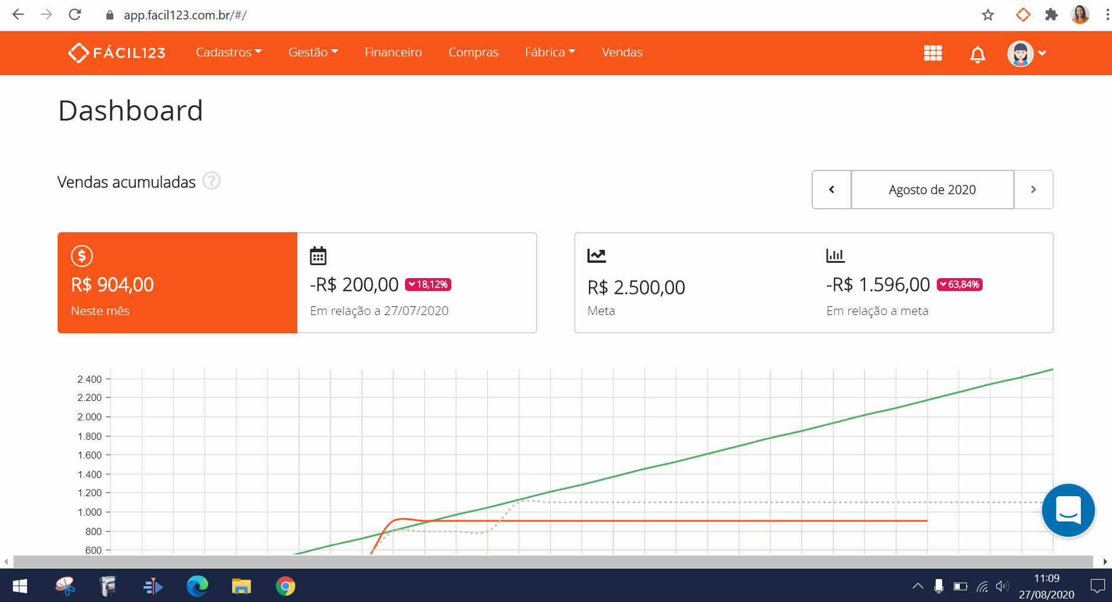This screenshot has width=1112, height=602.
Task: Open Google Chrome from the taskbar
Action: point(286,586)
